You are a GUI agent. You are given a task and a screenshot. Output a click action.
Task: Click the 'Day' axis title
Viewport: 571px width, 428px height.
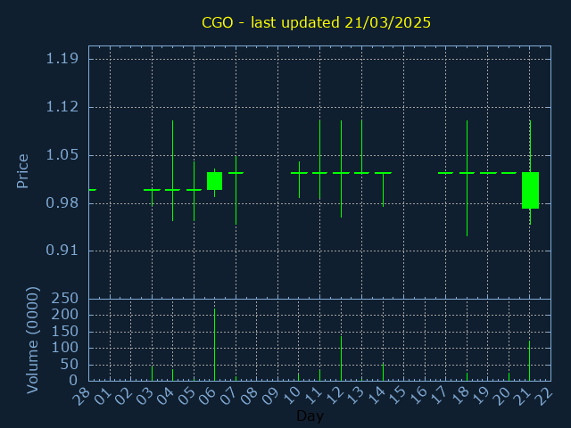(x=310, y=416)
